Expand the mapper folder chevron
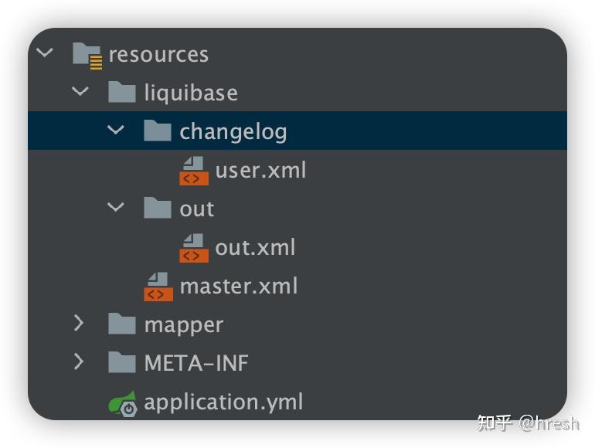 pos(79,324)
